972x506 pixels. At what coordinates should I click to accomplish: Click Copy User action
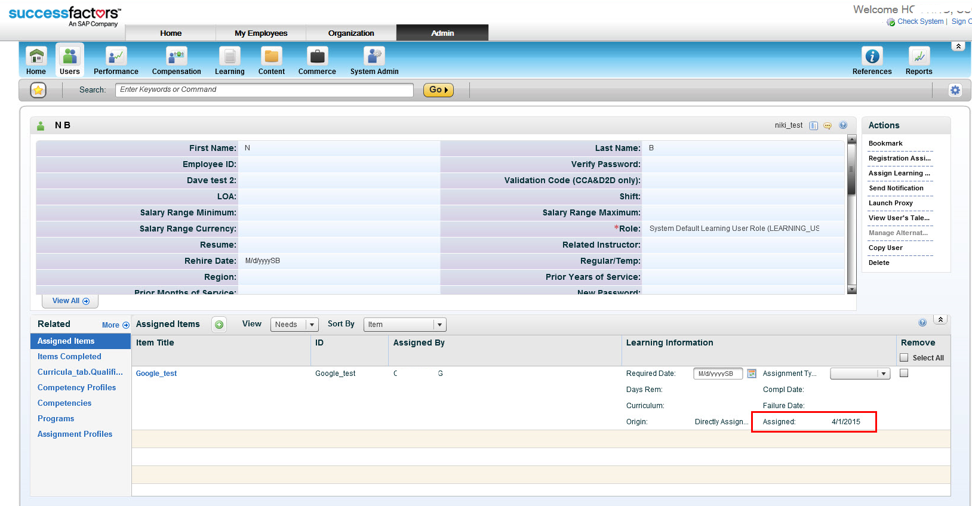pyautogui.click(x=885, y=248)
